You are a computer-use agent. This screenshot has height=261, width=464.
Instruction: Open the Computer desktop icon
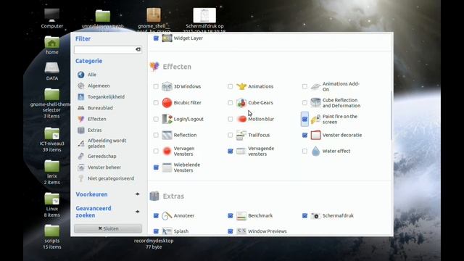pos(51,15)
